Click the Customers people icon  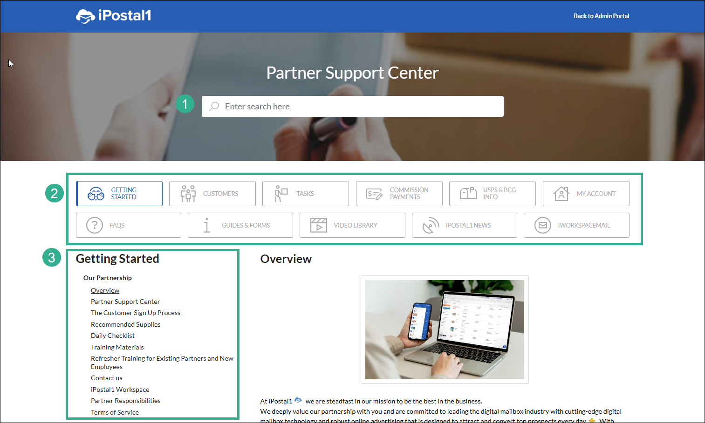pyautogui.click(x=188, y=194)
